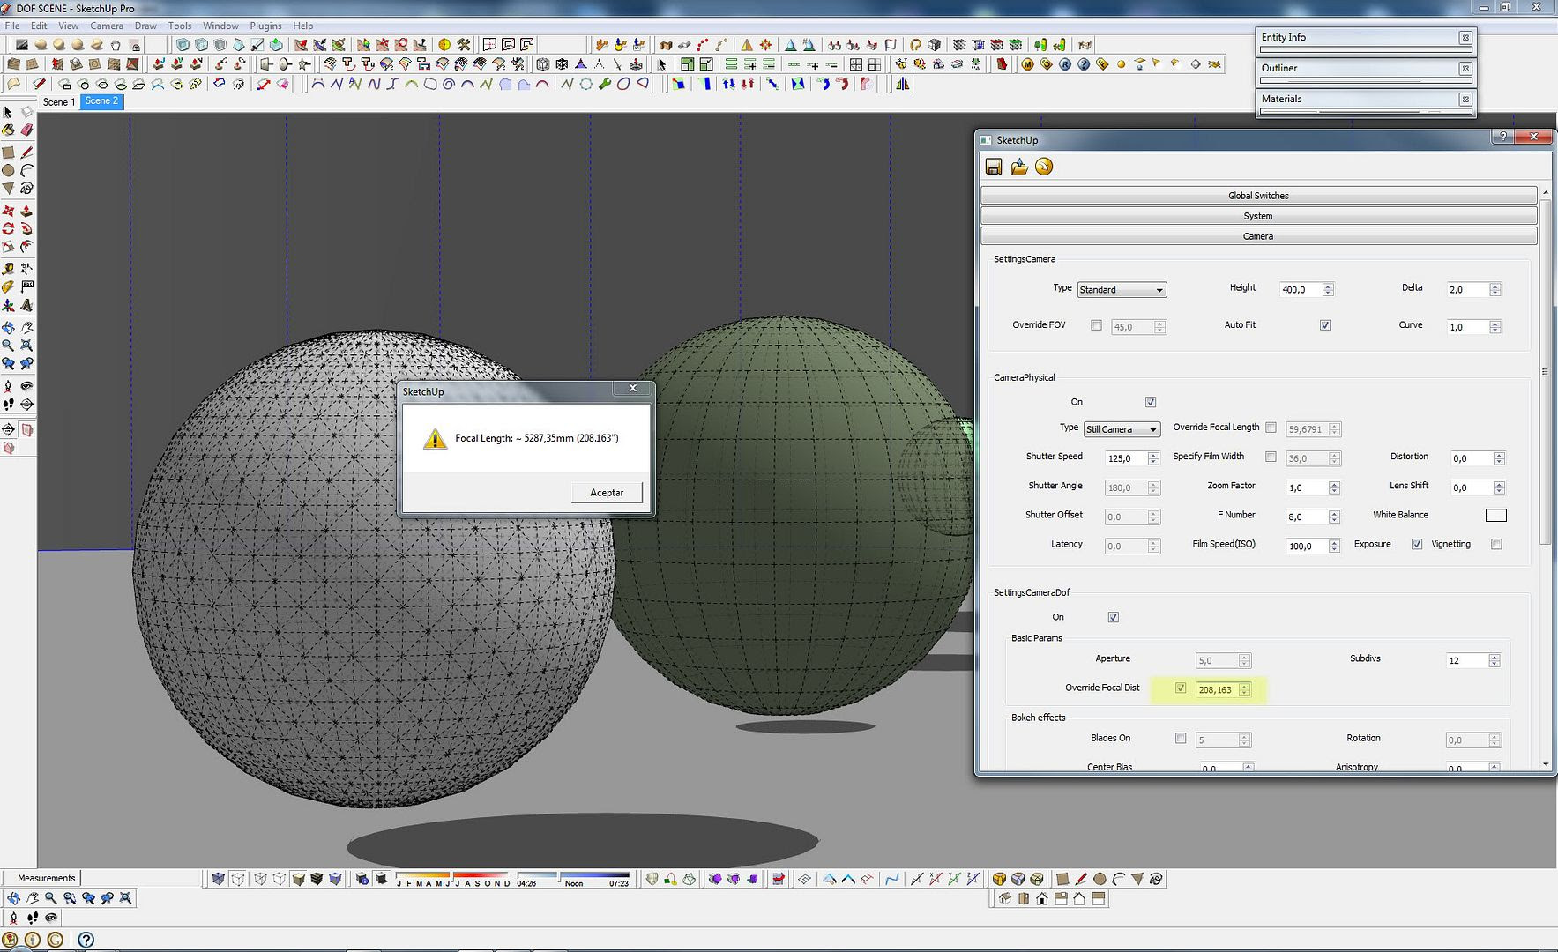Image resolution: width=1558 pixels, height=952 pixels.
Task: Pick the Paint Bucket tool
Action: click(x=8, y=130)
